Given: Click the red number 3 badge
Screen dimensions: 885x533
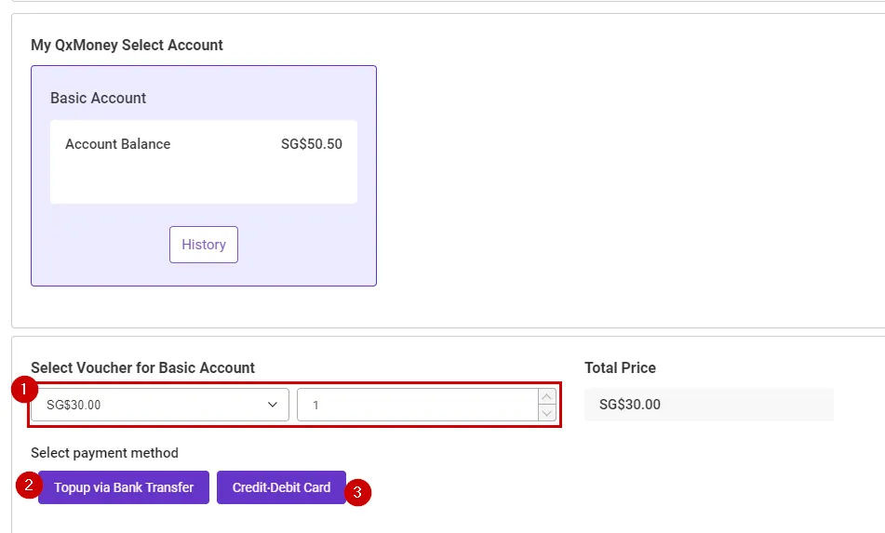Looking at the screenshot, I should tap(358, 492).
